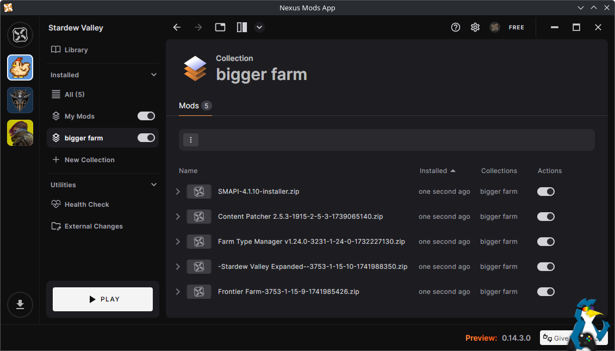This screenshot has height=351, width=615.
Task: Open the panel layout dropdown arrow
Action: coord(259,27)
